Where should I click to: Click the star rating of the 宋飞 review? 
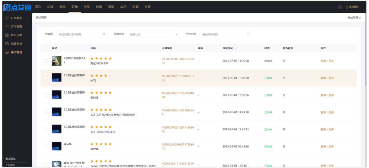(x=101, y=76)
